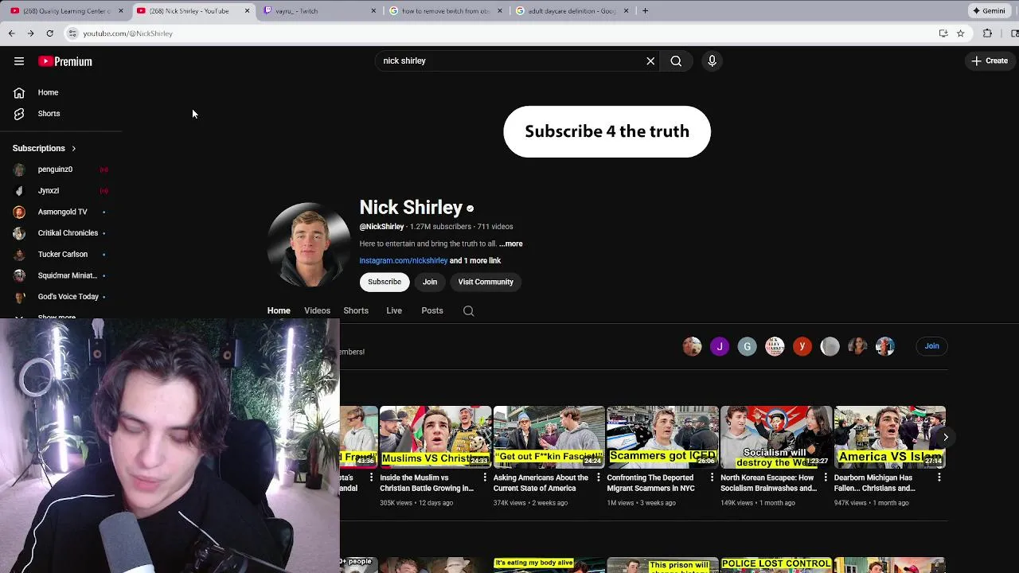
Task: Open Asmongold TV subscription channel
Action: click(x=61, y=212)
